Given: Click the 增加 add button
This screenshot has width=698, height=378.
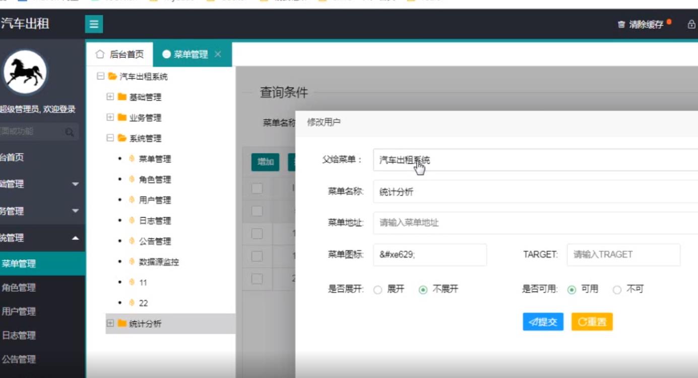Looking at the screenshot, I should point(266,162).
